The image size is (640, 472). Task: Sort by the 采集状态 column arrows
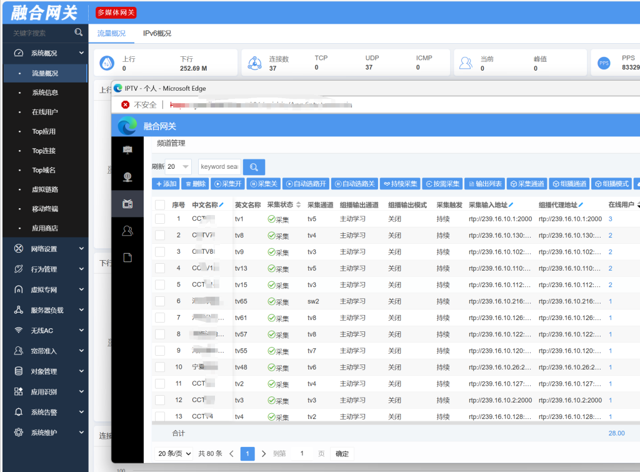point(298,204)
